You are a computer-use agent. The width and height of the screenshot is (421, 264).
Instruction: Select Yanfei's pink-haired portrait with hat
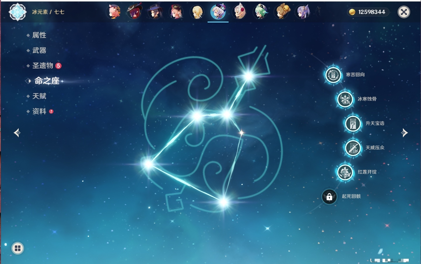[x=176, y=12]
